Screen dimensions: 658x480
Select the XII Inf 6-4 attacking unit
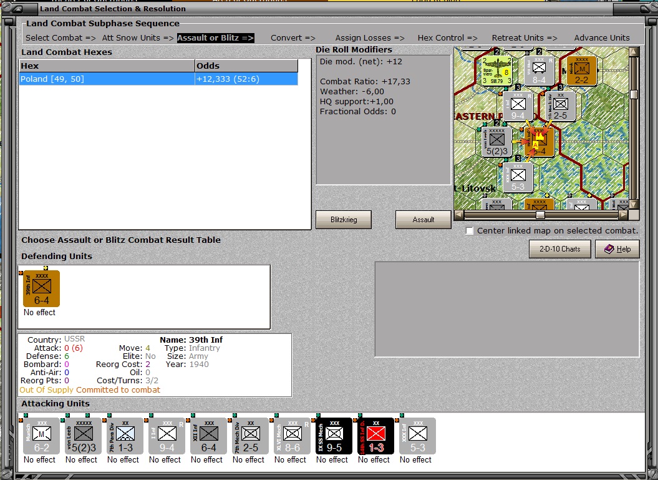[208, 436]
